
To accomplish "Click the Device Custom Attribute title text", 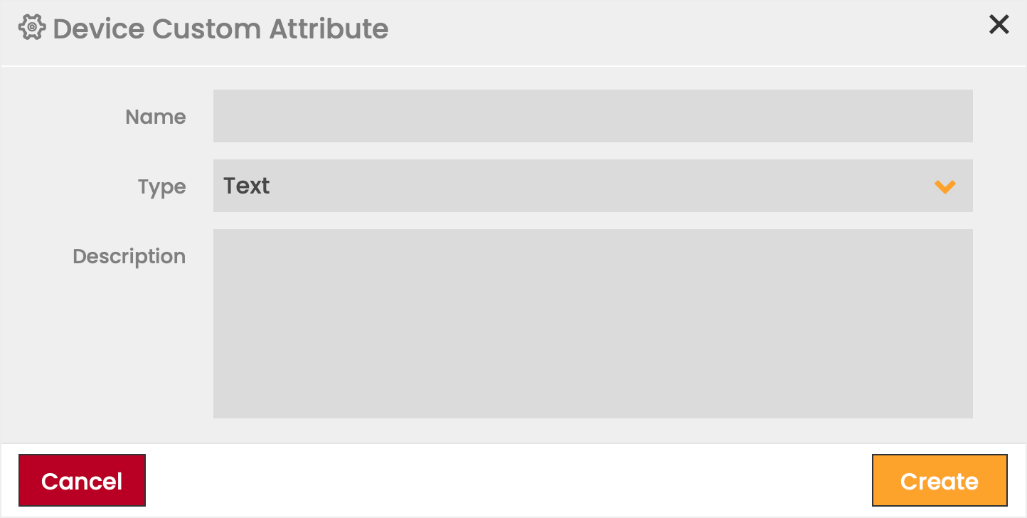I will 220,29.
